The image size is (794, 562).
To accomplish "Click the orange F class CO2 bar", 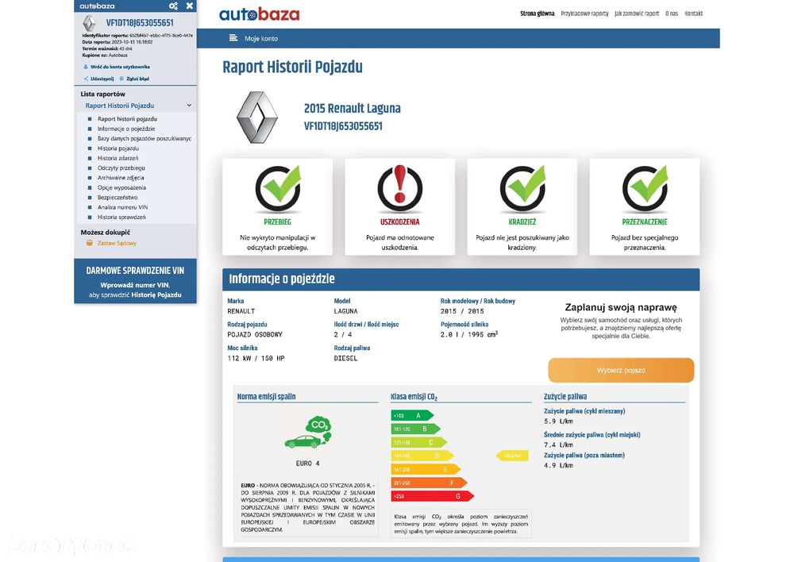I will click(x=429, y=483).
